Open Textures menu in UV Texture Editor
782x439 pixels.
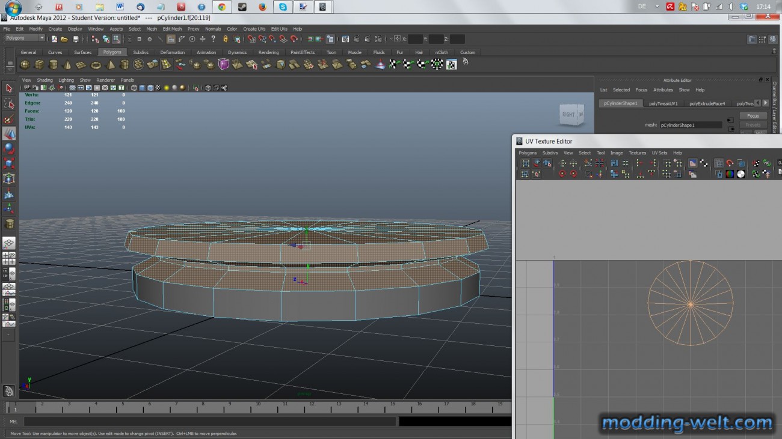click(x=637, y=153)
